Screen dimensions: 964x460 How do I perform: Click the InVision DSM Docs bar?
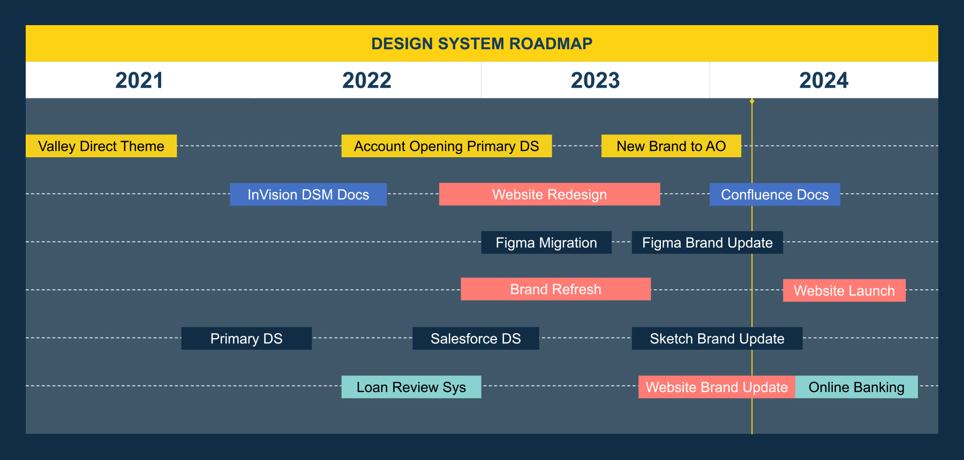(x=308, y=194)
